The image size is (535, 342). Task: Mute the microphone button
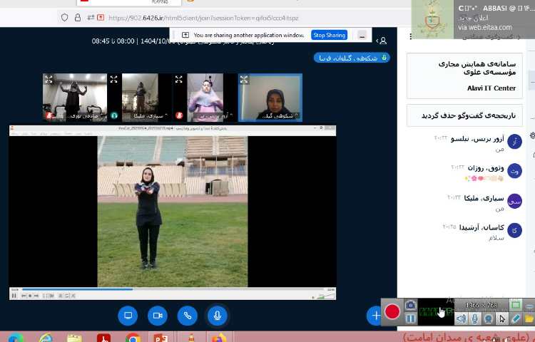[217, 316]
